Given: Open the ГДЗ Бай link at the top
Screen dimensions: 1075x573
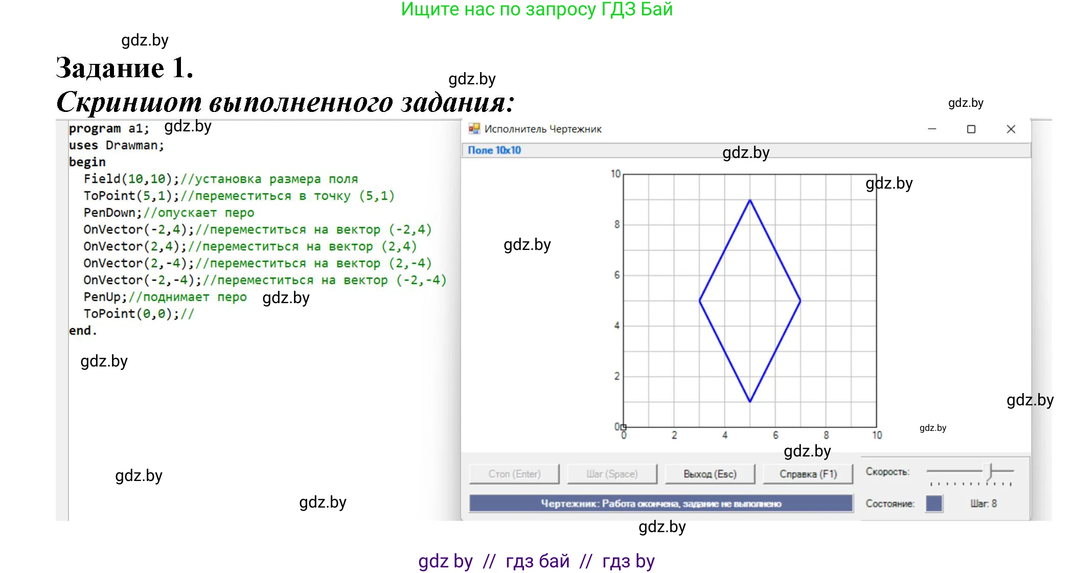Looking at the screenshot, I should point(537,9).
